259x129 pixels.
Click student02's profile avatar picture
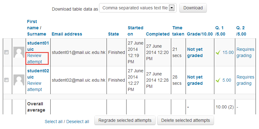point(19,80)
